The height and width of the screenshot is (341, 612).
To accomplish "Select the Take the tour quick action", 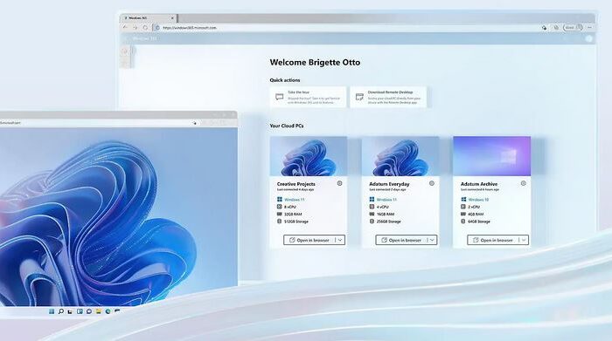I will [x=308, y=97].
